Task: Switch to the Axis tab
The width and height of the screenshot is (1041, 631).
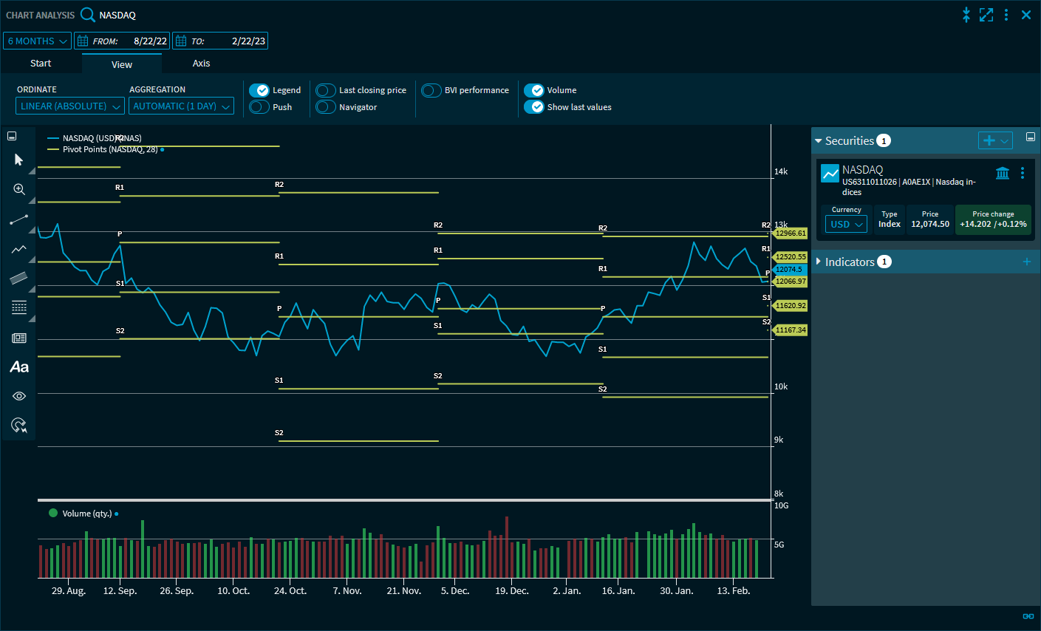Action: click(x=201, y=64)
